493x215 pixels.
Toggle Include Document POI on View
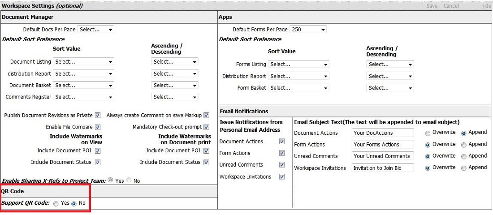coord(98,151)
